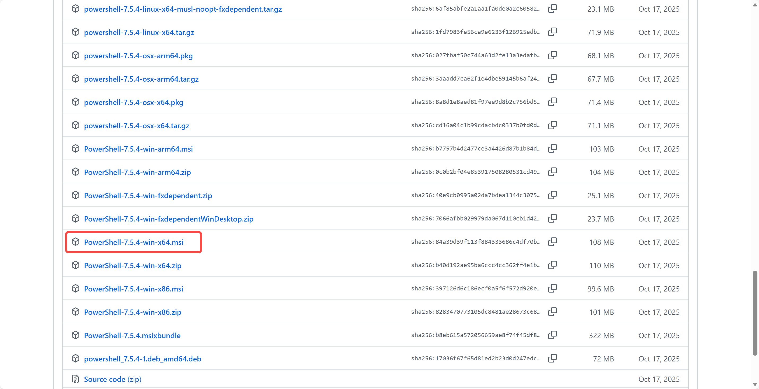Download PowerShell-7.5.4-win-x64.msi installer
This screenshot has width=759, height=389.
[134, 242]
